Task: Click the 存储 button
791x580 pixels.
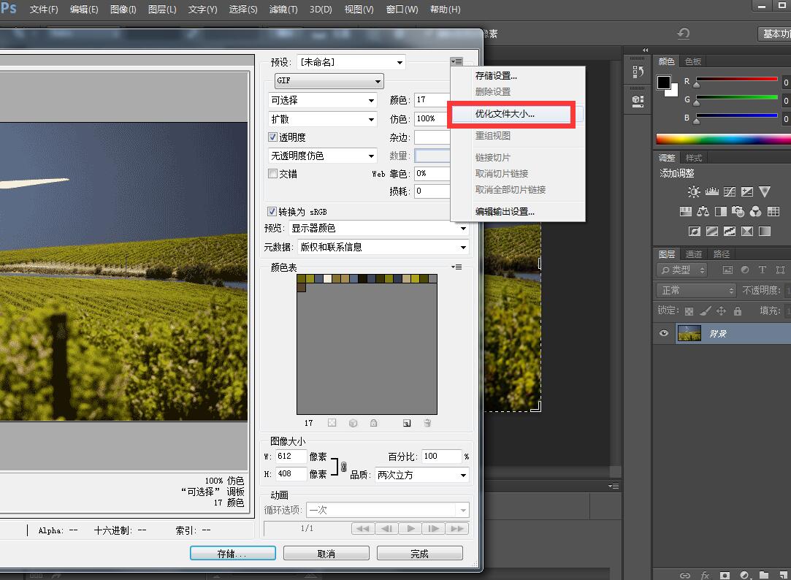Action: pos(232,553)
